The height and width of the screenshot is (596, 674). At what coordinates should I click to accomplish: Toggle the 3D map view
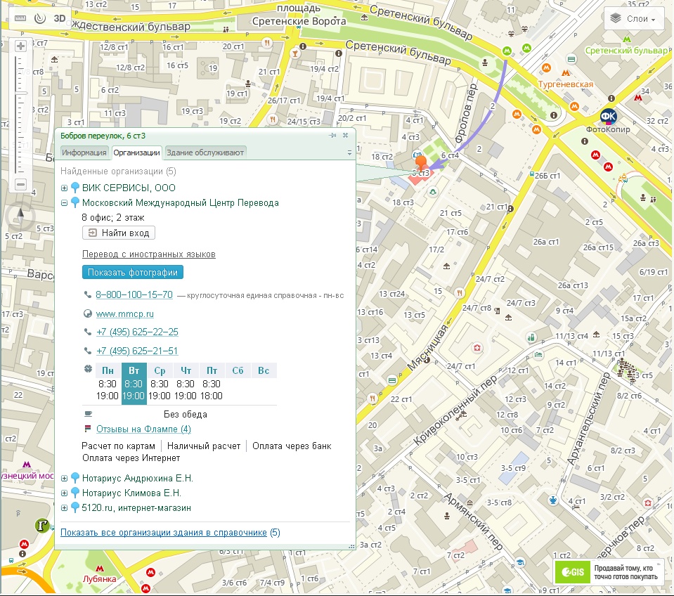(59, 18)
